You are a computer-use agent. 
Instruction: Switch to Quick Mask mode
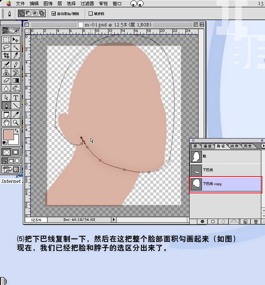click(16, 152)
